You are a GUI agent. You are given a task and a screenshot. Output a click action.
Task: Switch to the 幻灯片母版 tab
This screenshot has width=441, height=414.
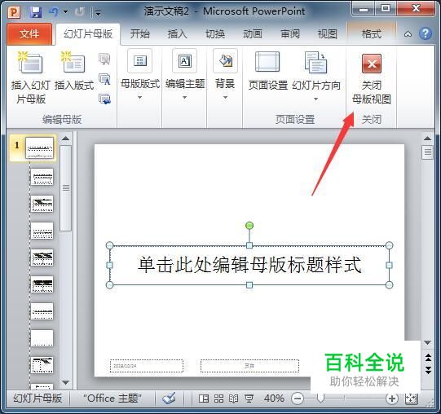point(88,34)
